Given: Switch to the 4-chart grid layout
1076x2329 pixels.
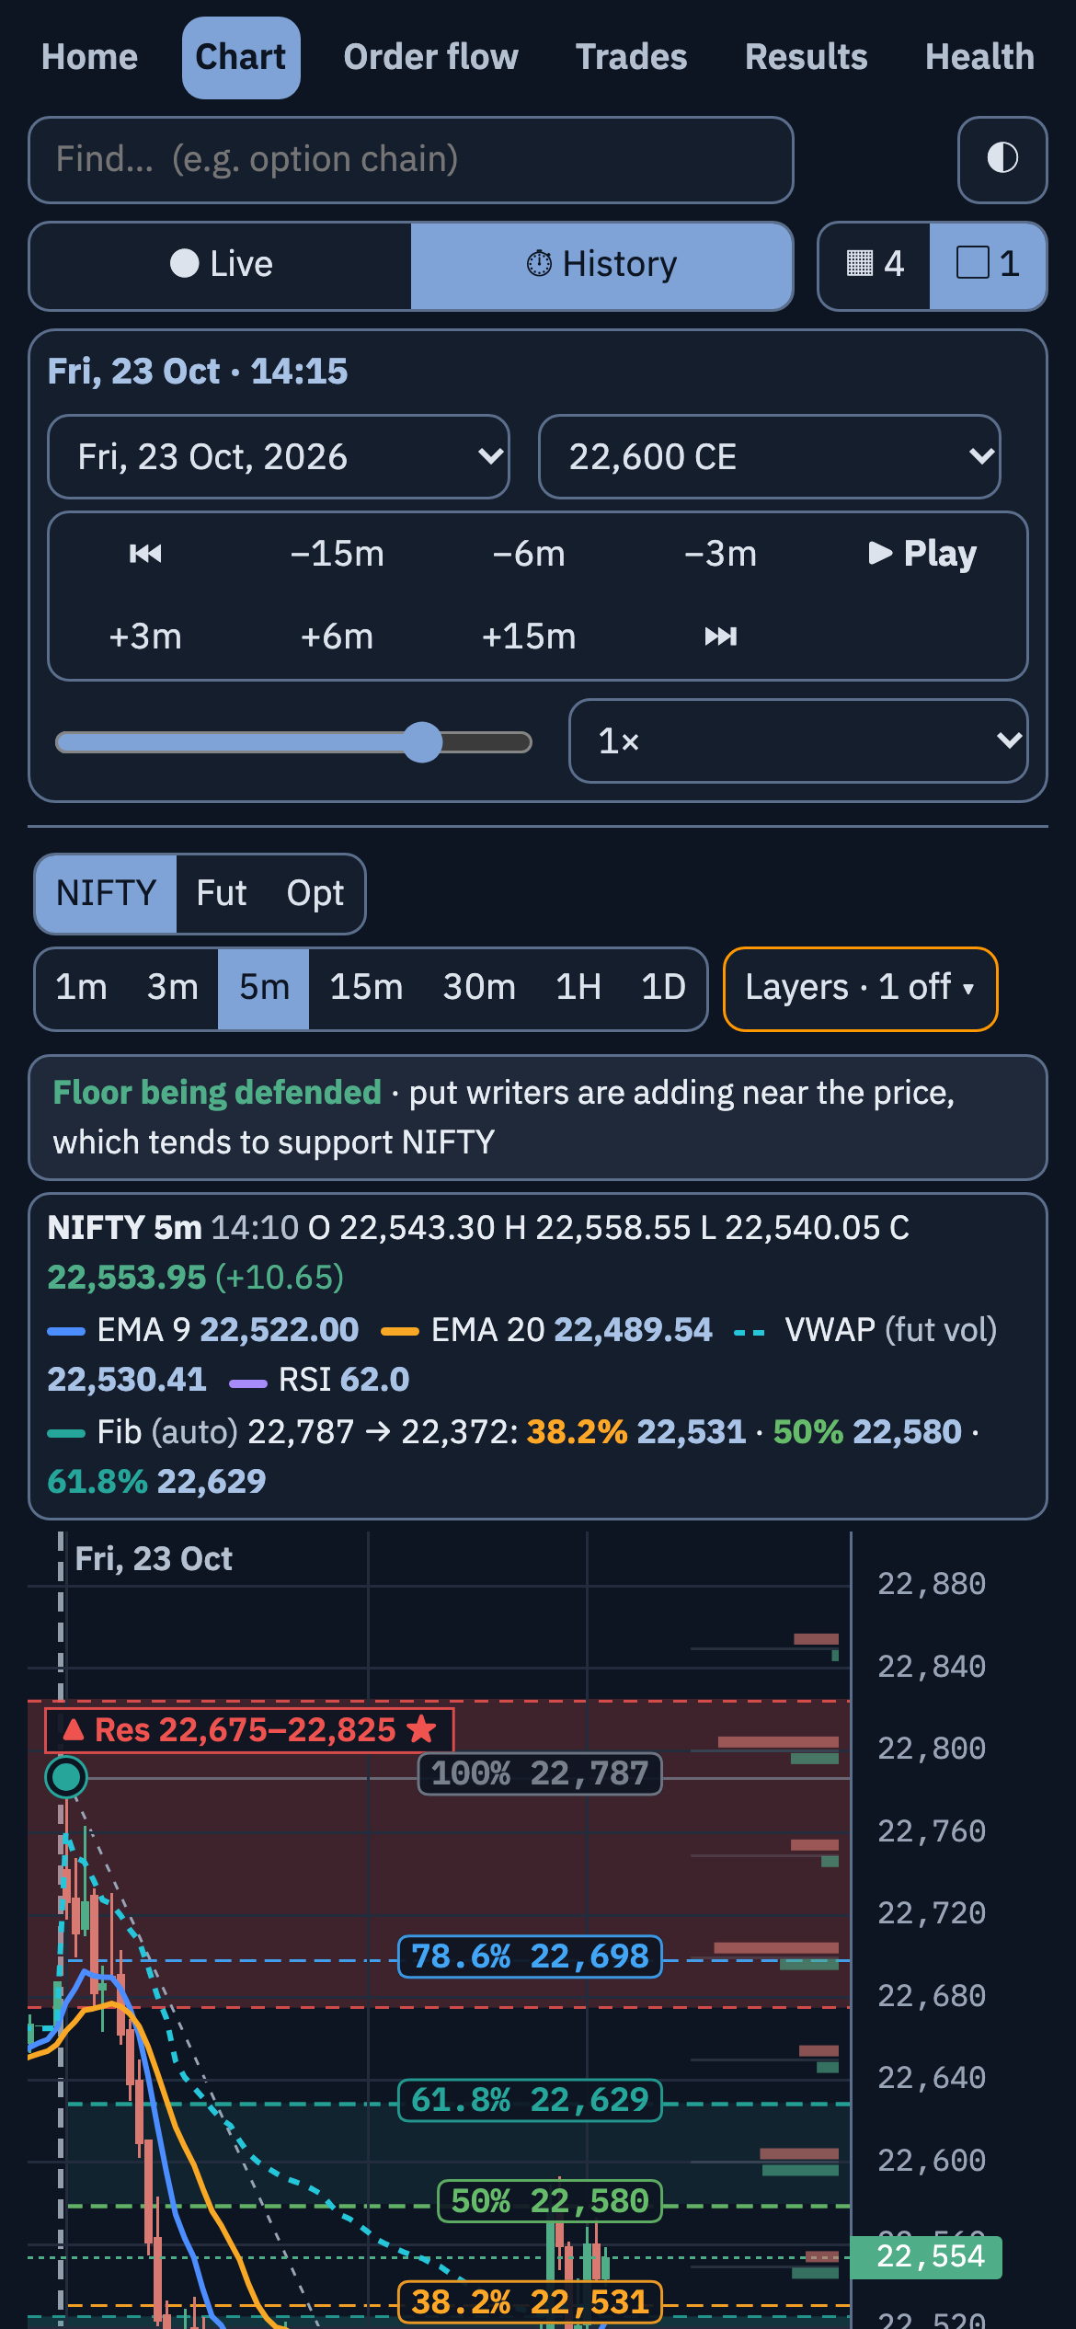Looking at the screenshot, I should tap(875, 265).
